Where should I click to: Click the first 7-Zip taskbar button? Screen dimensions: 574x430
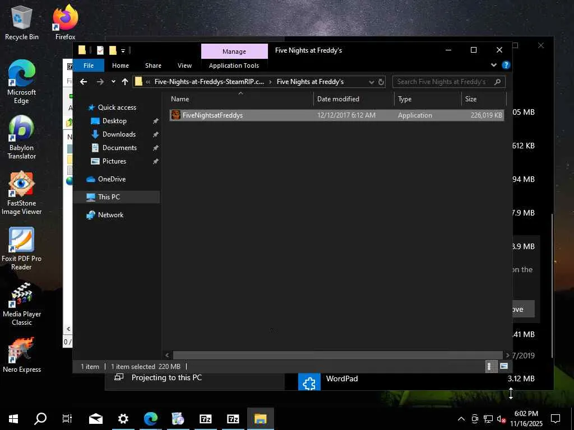[x=205, y=419]
